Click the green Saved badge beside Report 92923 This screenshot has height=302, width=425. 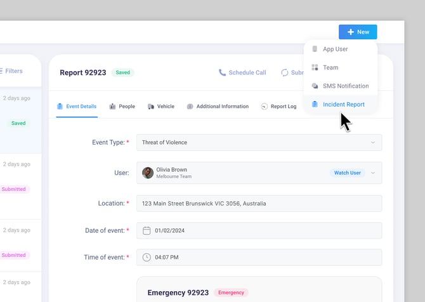click(123, 72)
